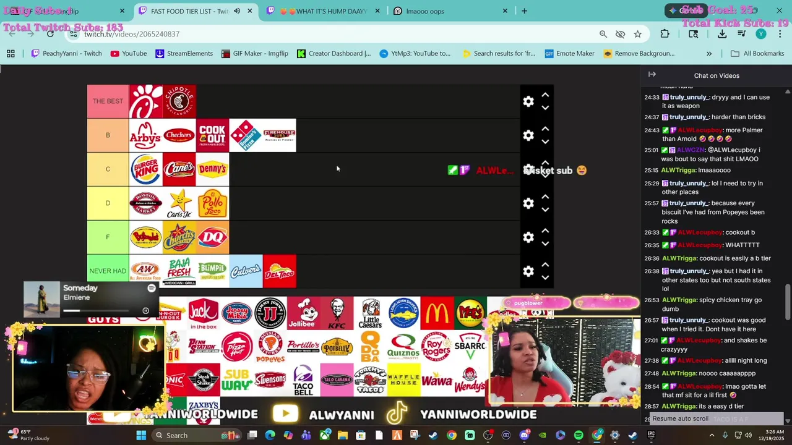The image size is (792, 445).
Task: Move THE BEST tier row up
Action: tap(545, 95)
